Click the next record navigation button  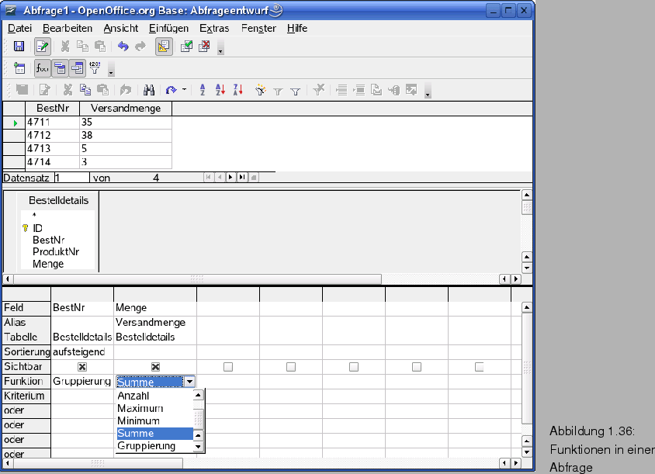tap(230, 177)
